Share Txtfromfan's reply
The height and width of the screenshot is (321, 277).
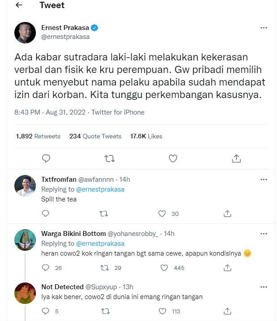click(x=227, y=214)
